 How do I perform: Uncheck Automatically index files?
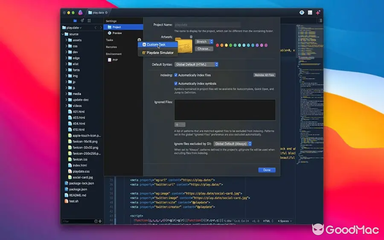coord(176,75)
